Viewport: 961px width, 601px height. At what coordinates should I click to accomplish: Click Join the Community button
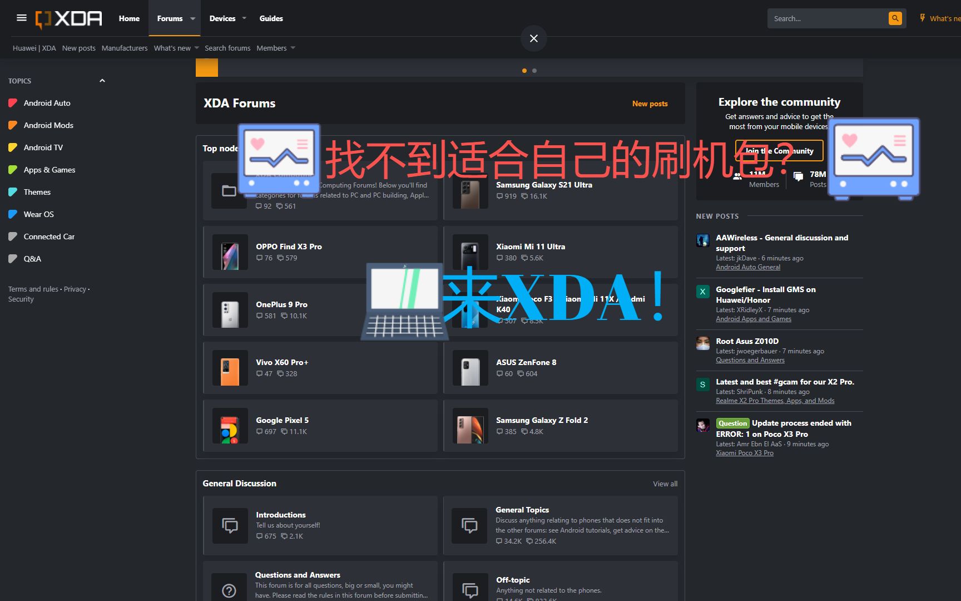pos(779,151)
